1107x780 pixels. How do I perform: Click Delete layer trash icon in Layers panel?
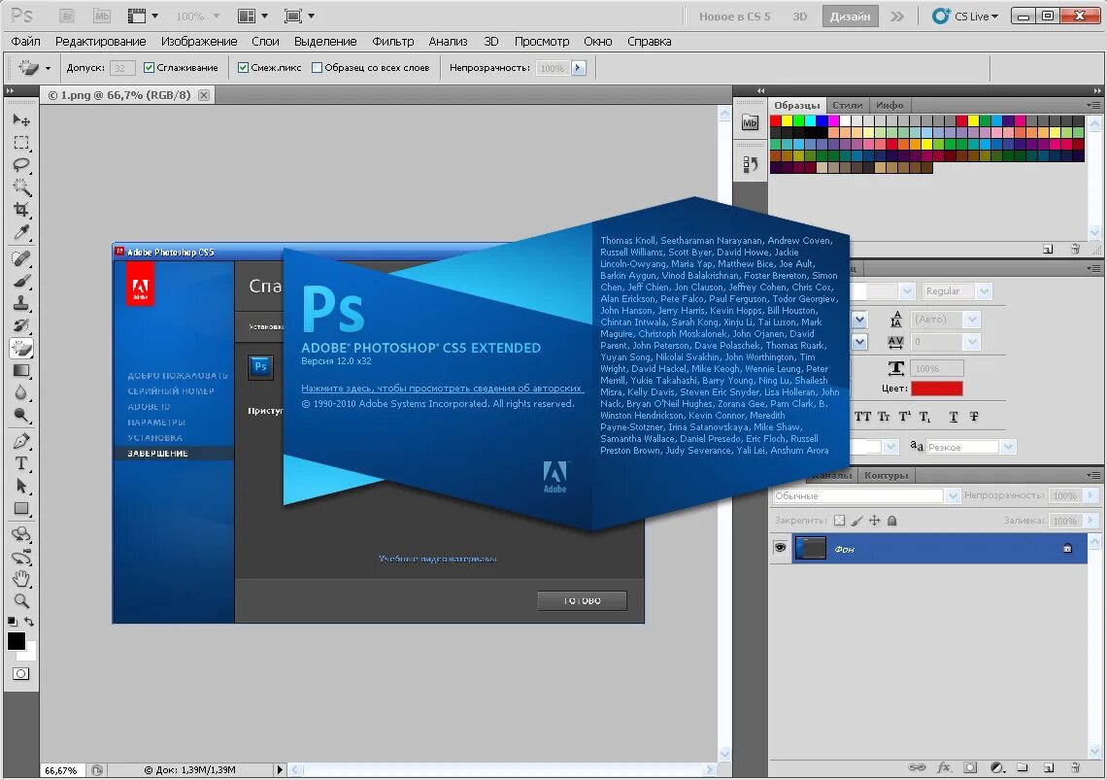pos(1075,767)
